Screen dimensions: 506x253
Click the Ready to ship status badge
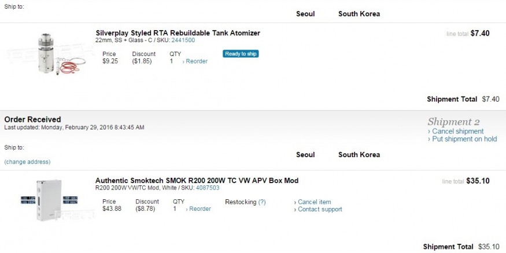(241, 54)
